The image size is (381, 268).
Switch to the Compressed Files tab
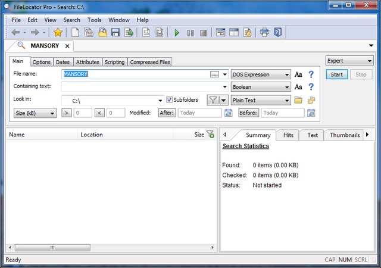coord(150,62)
